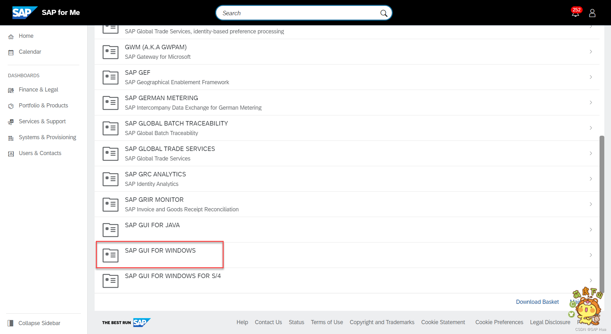611x334 pixels.
Task: Open Home in the sidebar
Action: coord(26,36)
